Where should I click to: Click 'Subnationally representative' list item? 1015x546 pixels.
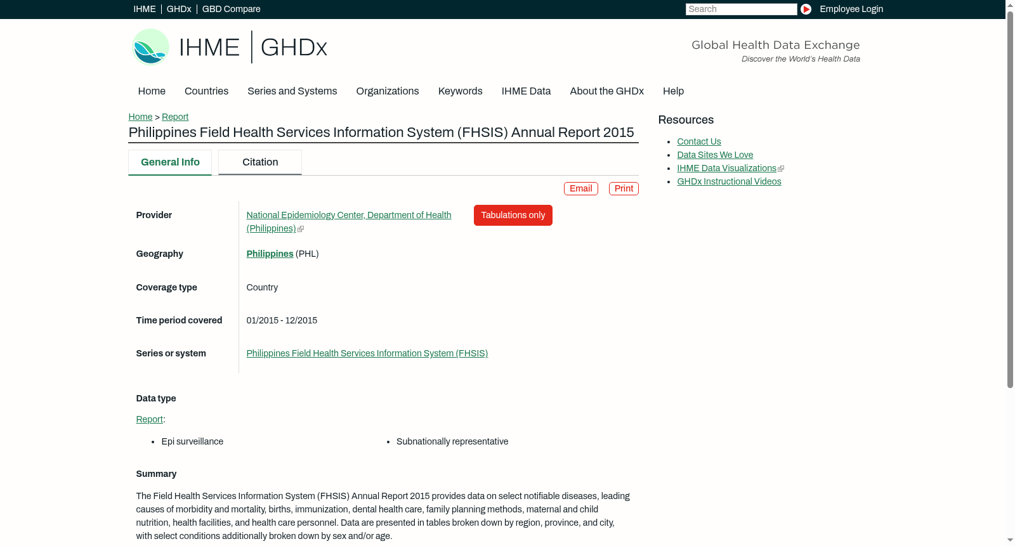452,441
